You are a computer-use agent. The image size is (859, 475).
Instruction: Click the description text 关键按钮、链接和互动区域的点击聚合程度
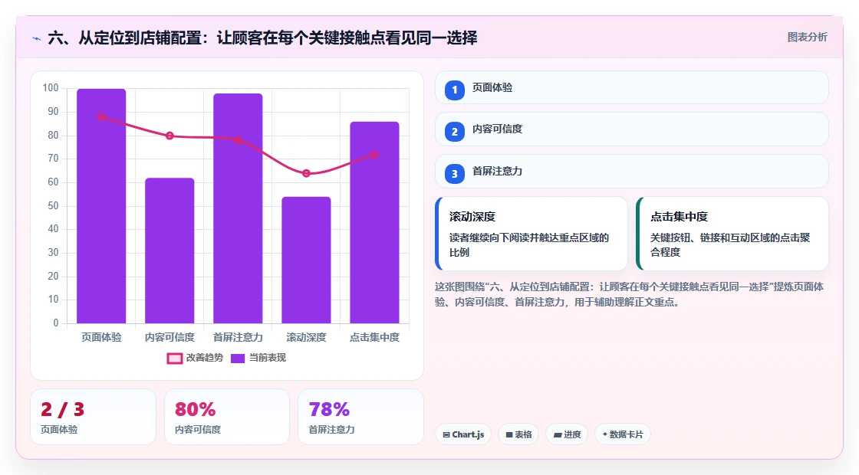730,245
